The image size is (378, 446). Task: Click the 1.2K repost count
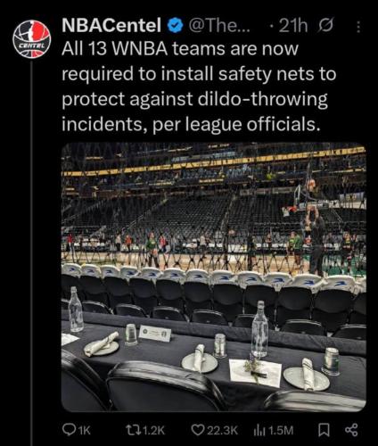(x=154, y=430)
